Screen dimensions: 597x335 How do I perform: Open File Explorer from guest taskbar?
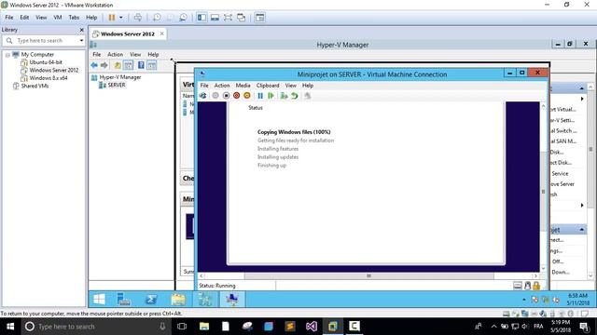click(x=178, y=300)
